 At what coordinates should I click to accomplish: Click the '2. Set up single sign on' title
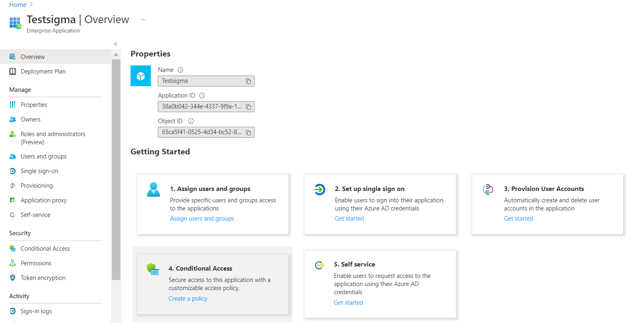coord(370,189)
